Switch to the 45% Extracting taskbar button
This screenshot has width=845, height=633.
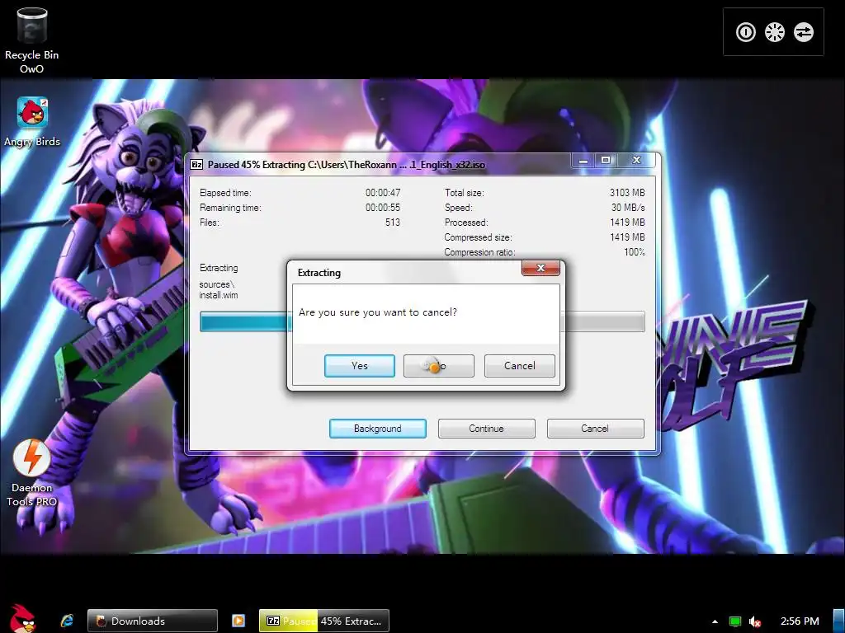[x=323, y=621]
